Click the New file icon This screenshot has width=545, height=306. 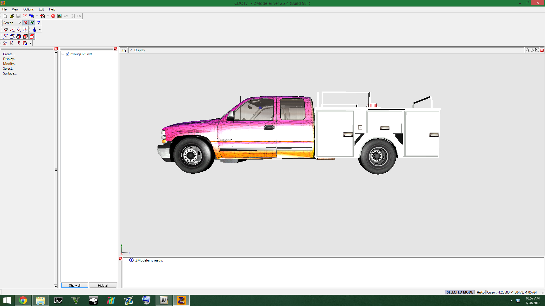(x=5, y=16)
